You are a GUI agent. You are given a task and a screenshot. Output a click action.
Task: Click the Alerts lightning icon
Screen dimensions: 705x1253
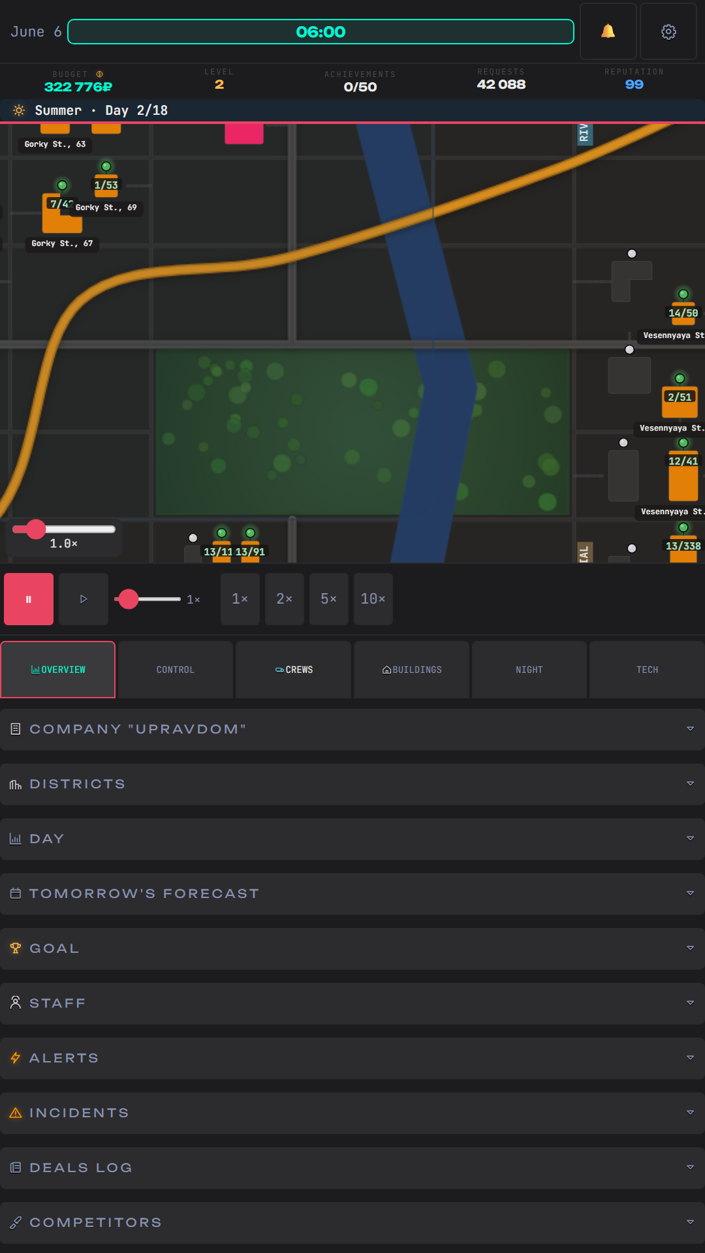(x=16, y=1058)
